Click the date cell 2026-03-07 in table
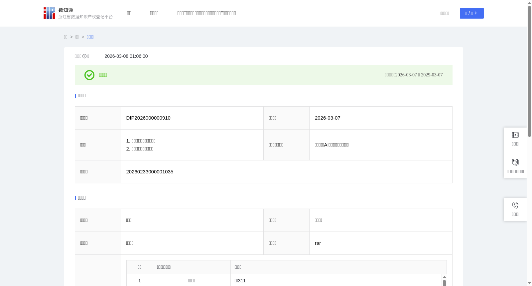 coord(328,118)
